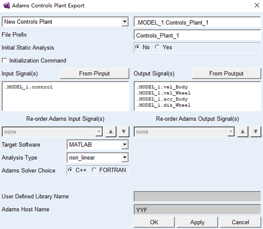The width and height of the screenshot is (263, 229).
Task: Click the From Pinput button
Action: click(94, 73)
